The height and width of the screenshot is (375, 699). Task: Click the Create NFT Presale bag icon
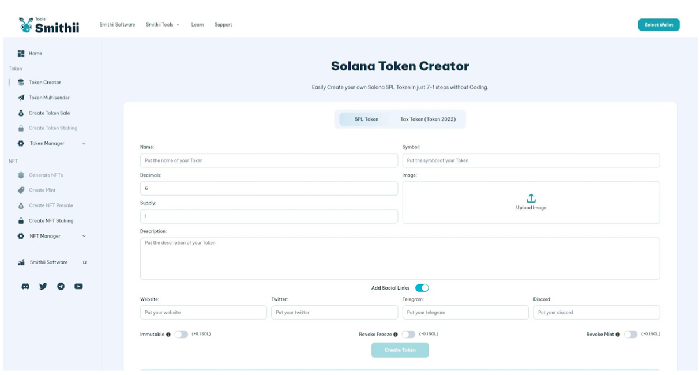(21, 205)
